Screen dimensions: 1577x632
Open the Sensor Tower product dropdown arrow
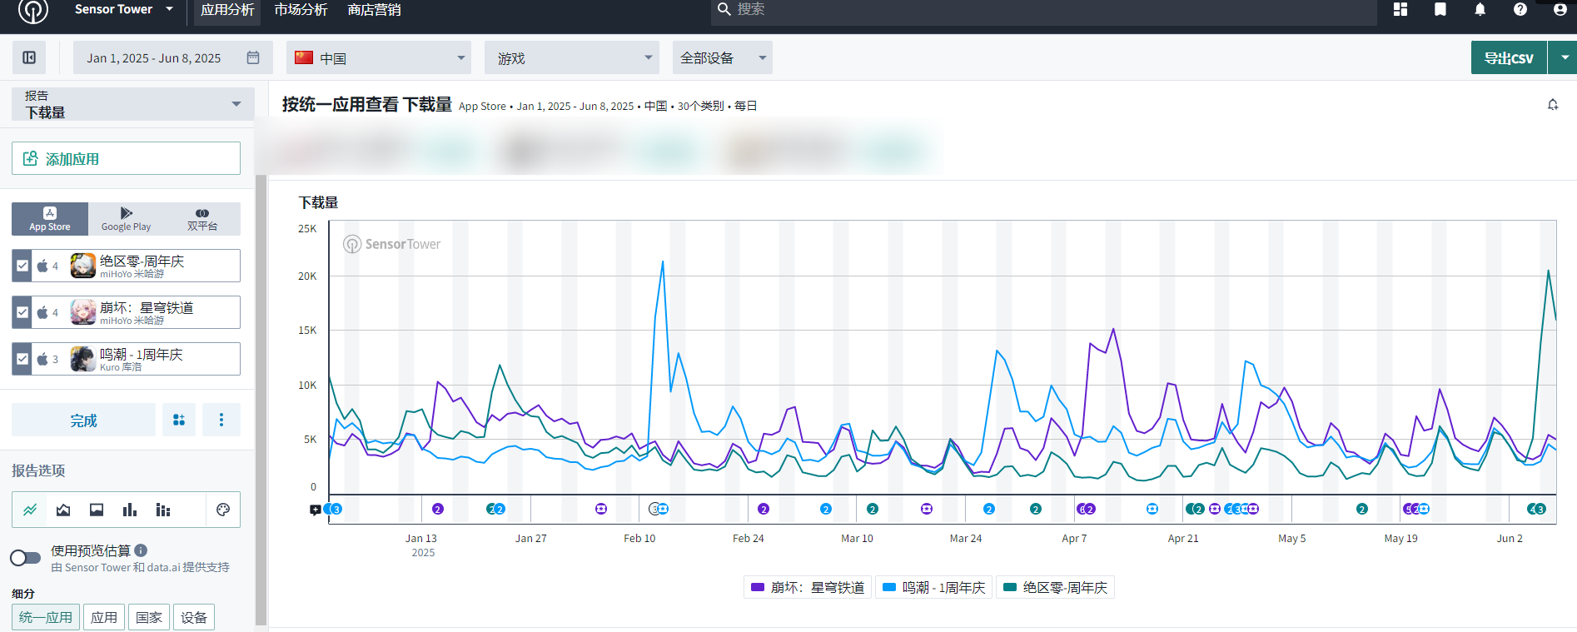coord(170,9)
